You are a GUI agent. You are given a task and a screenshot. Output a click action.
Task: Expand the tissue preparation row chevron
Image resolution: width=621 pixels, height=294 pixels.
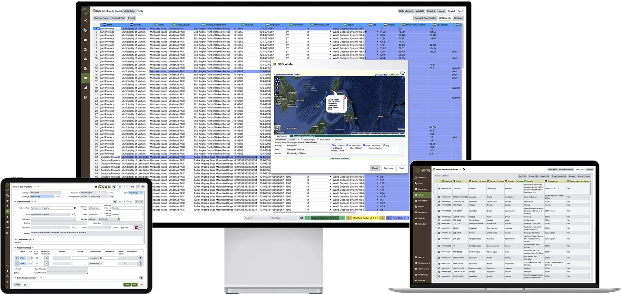click(x=16, y=263)
